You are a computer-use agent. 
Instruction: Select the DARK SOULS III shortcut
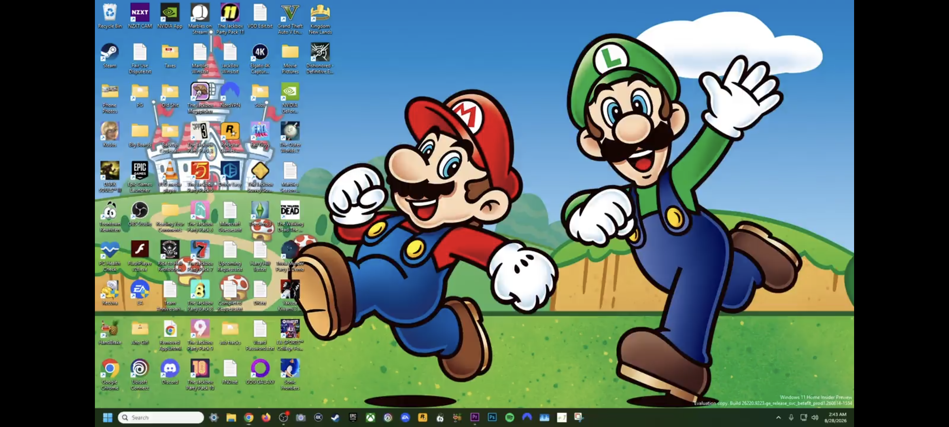click(x=110, y=177)
